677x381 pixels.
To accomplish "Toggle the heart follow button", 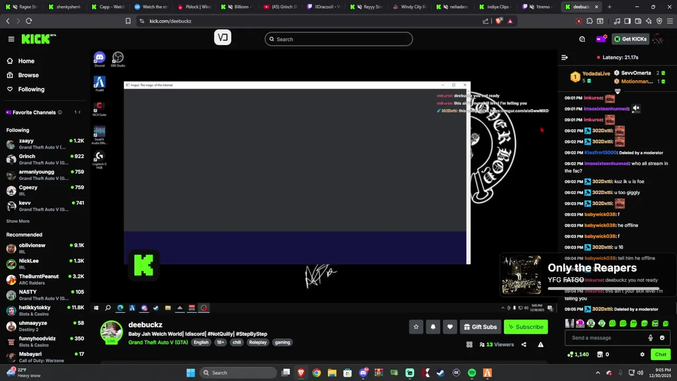I will coord(450,327).
